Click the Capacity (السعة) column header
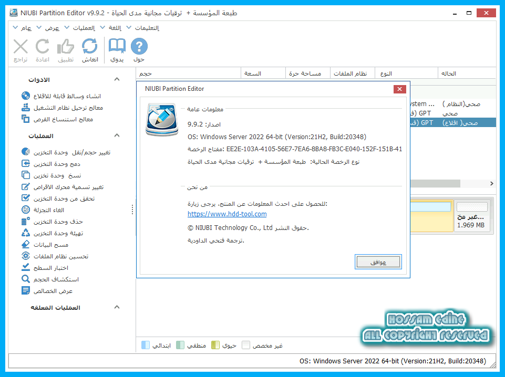This screenshot has width=505, height=377. pos(263,74)
